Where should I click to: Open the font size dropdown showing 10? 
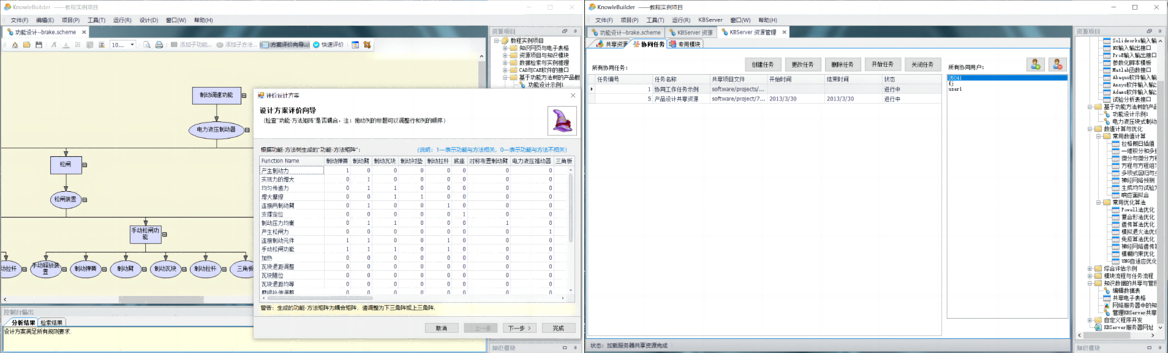pos(132,45)
